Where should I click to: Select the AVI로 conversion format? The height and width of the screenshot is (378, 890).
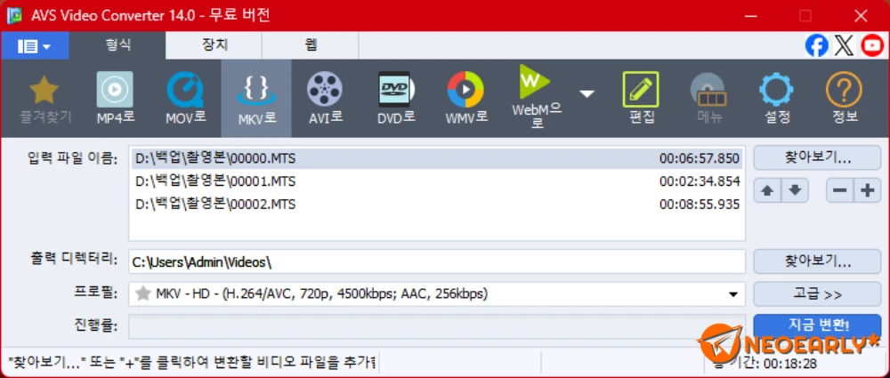[325, 100]
